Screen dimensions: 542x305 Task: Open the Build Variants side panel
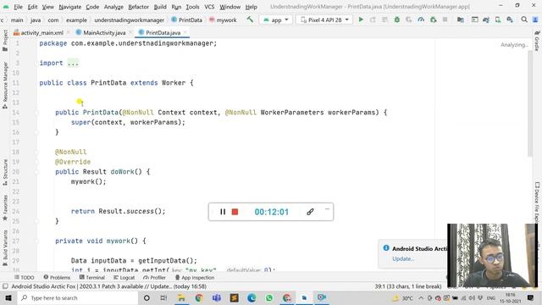click(x=5, y=248)
